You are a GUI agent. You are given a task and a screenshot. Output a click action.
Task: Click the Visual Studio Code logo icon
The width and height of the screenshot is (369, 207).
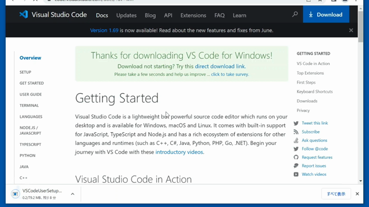tap(24, 14)
